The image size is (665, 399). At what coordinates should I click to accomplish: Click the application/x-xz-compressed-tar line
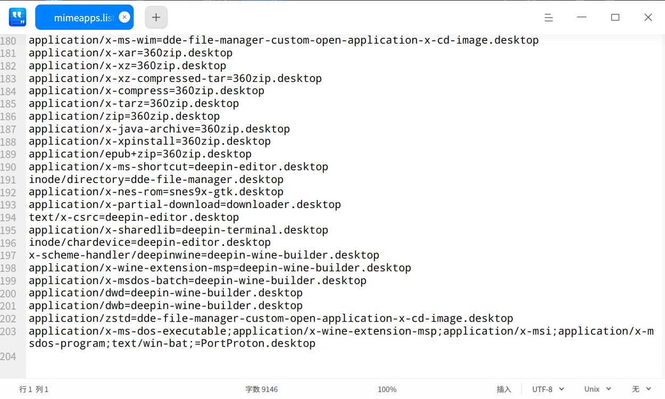coord(175,79)
